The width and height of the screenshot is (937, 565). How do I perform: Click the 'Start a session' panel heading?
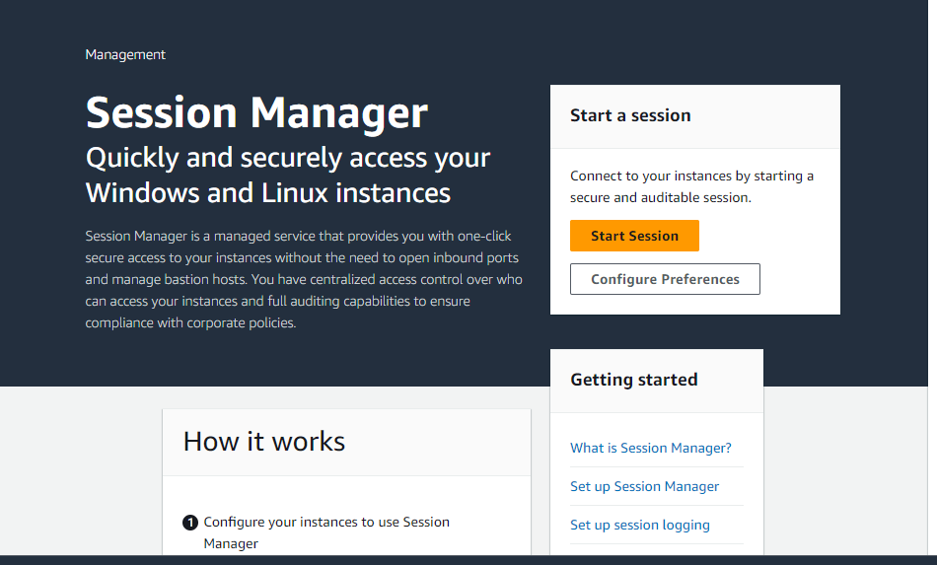pos(630,115)
